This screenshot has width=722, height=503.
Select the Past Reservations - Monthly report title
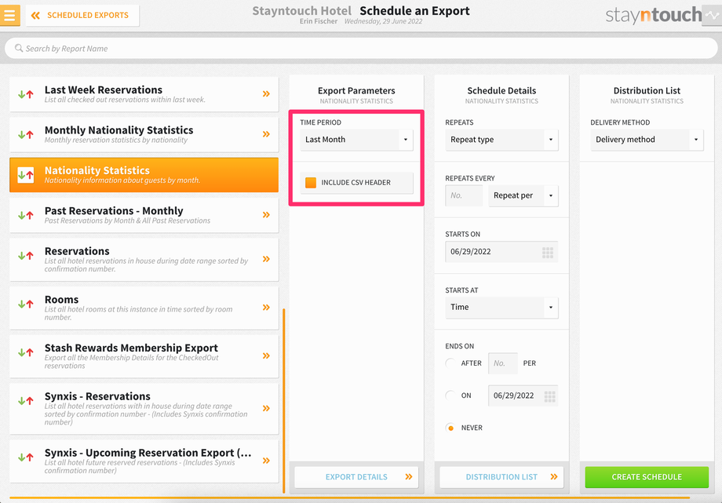114,211
